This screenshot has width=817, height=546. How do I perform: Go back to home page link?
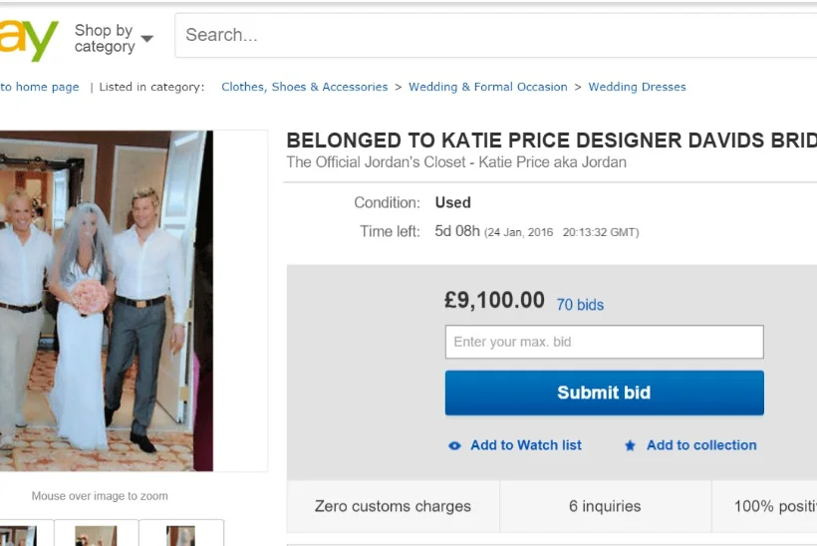pyautogui.click(x=40, y=87)
